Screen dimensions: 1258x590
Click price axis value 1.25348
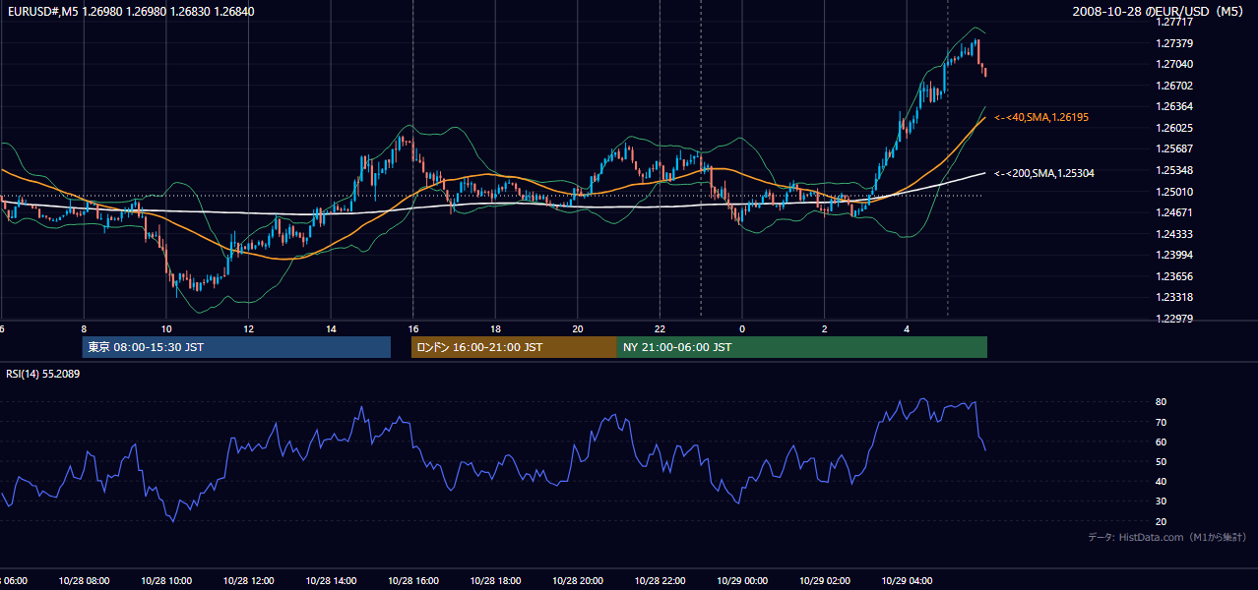coord(1173,170)
